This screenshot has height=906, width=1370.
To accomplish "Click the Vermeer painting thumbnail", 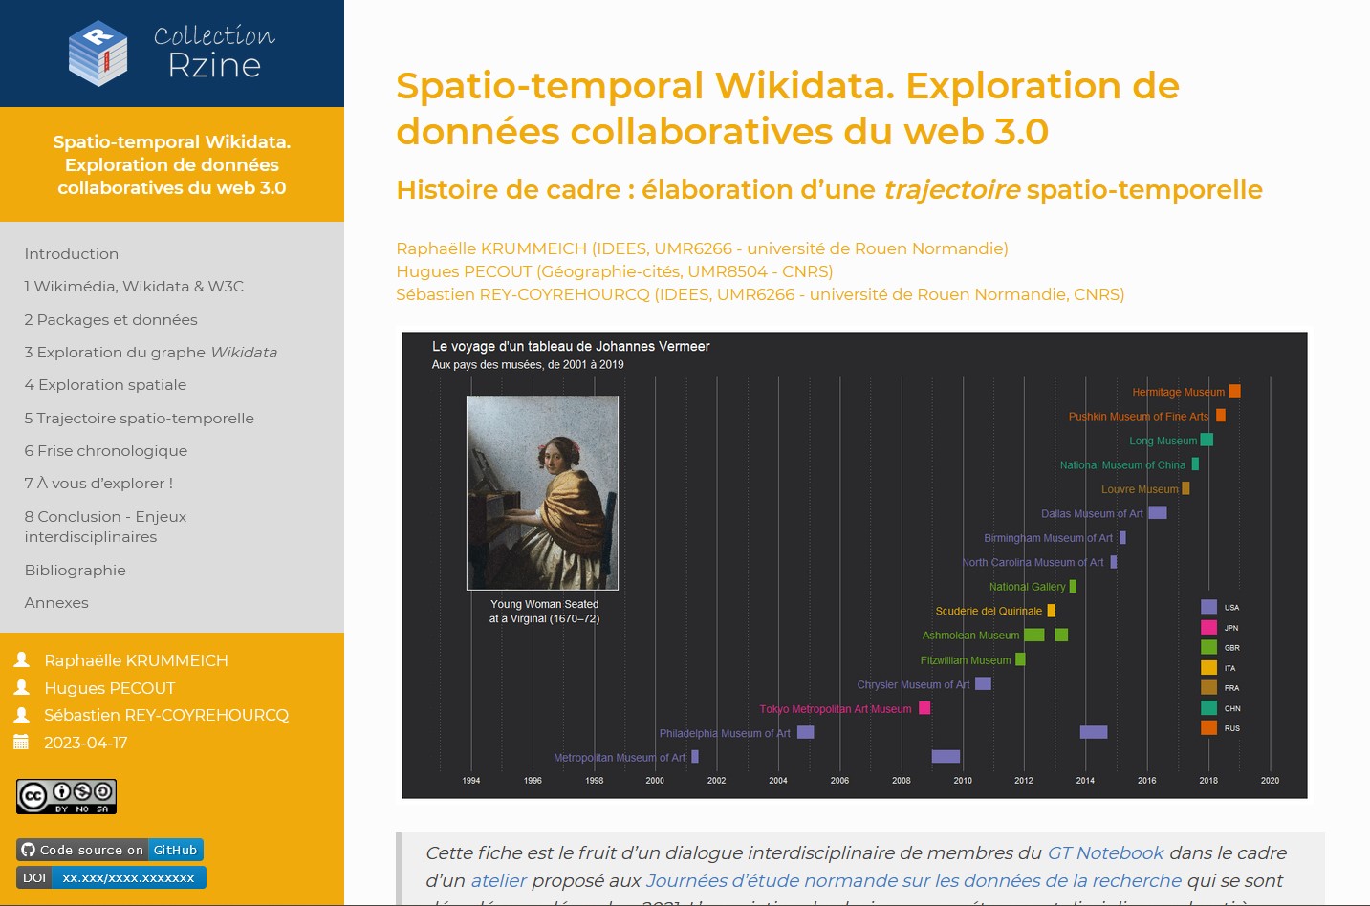I will [x=542, y=492].
